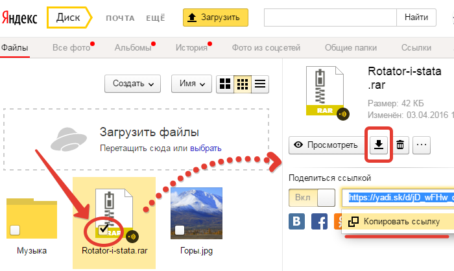454x271 pixels.
Task: Switch to the Файлы tab
Action: pos(14,47)
